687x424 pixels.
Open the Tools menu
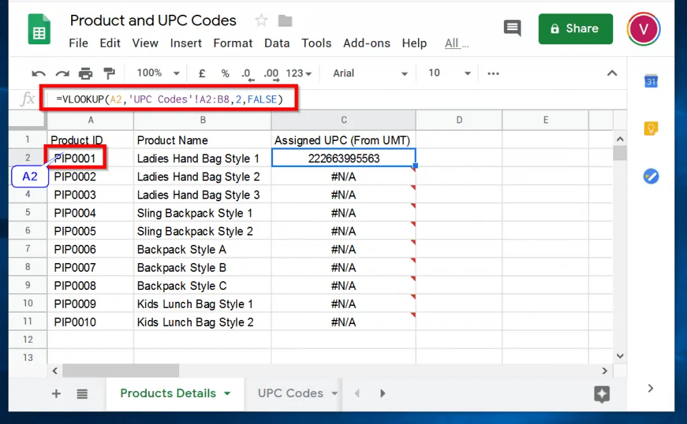point(317,43)
